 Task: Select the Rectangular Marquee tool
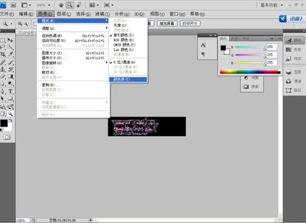point(3,40)
